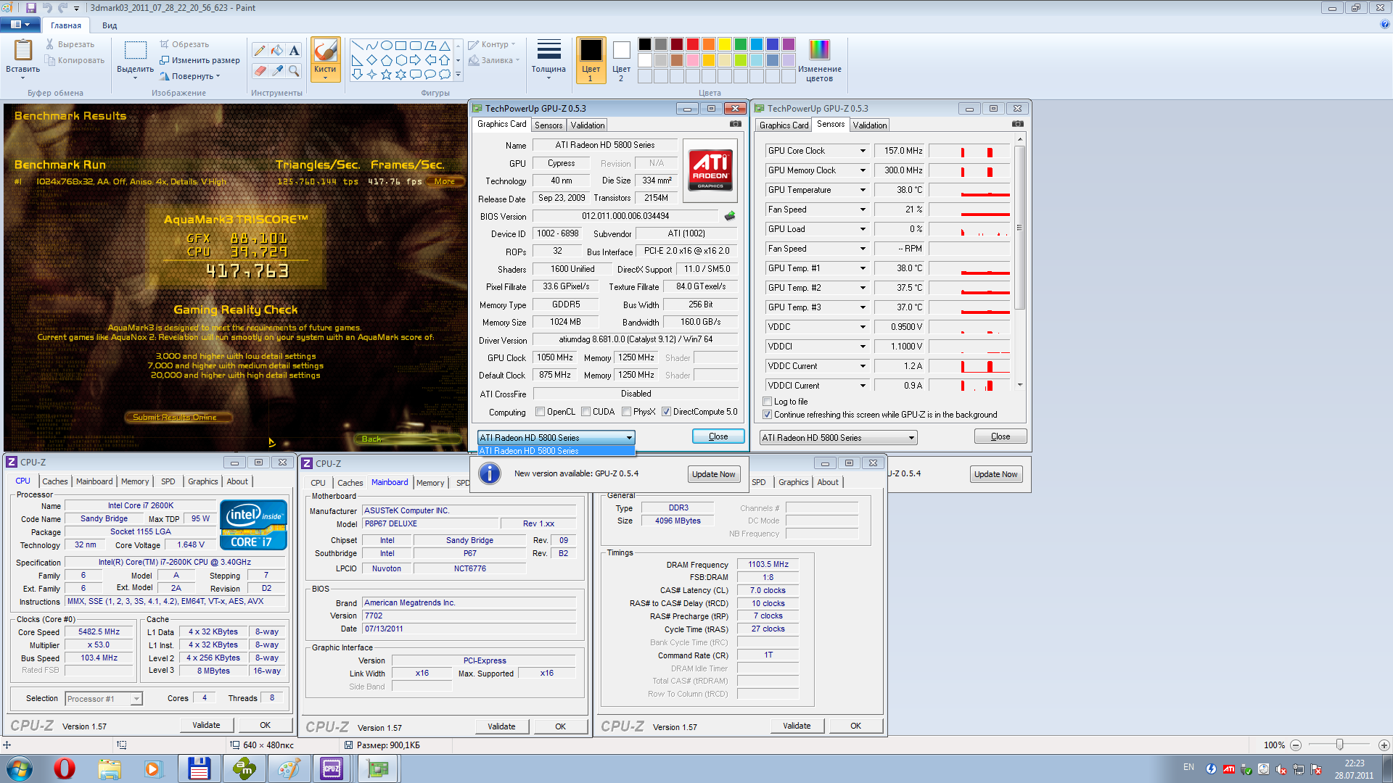Click Update Now in the GPU-Z notification
The width and height of the screenshot is (1393, 783).
pyautogui.click(x=713, y=474)
